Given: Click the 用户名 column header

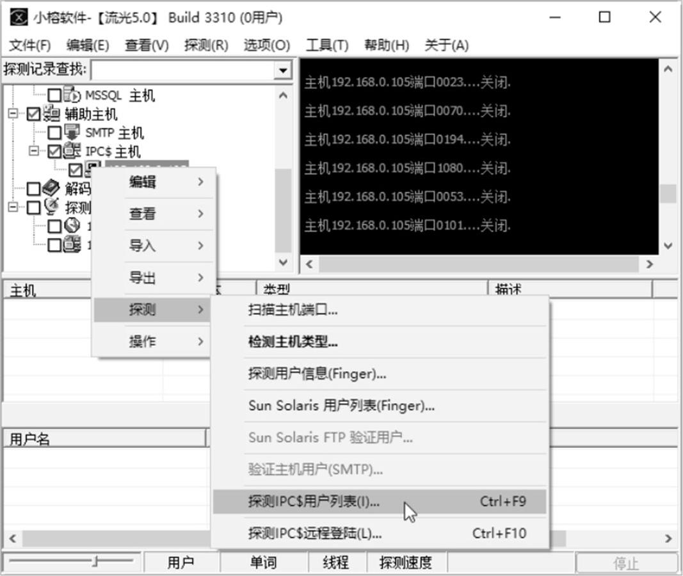Looking at the screenshot, I should click(x=104, y=439).
